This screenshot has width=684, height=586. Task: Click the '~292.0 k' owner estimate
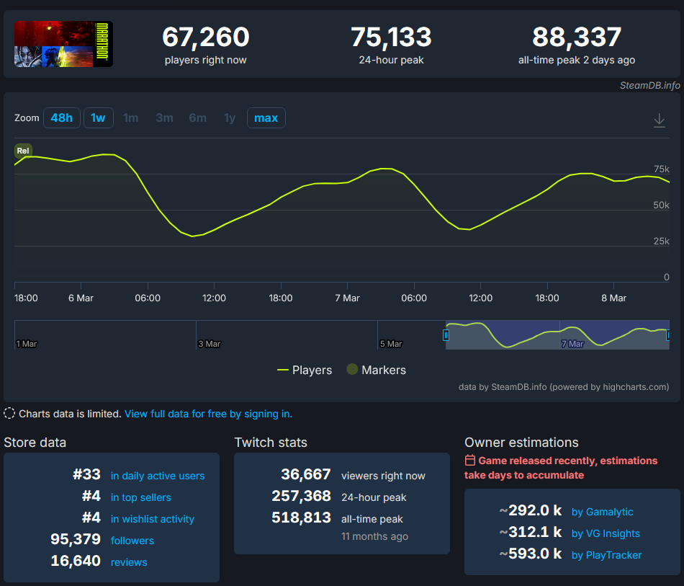(x=531, y=510)
